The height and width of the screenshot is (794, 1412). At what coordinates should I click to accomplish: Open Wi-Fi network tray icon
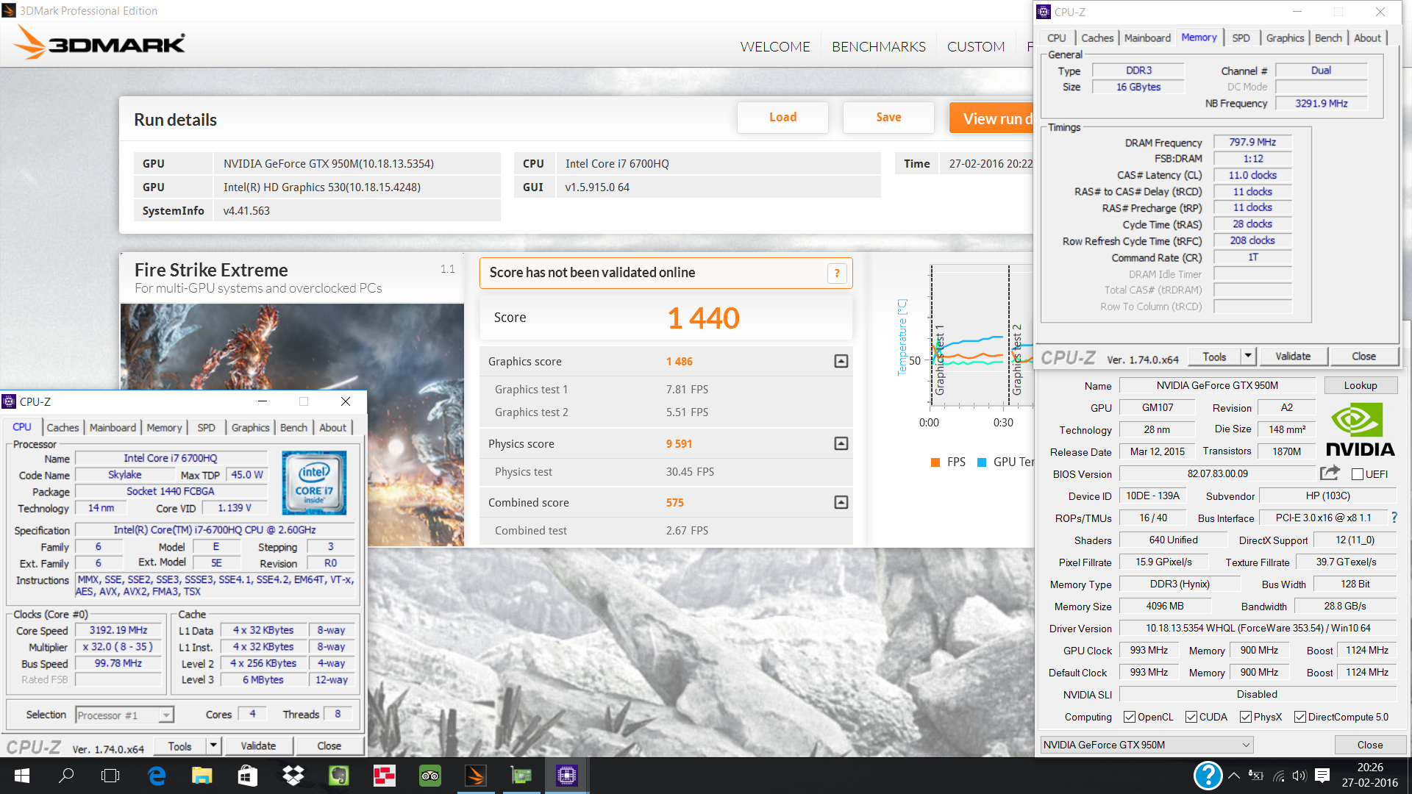tap(1279, 776)
